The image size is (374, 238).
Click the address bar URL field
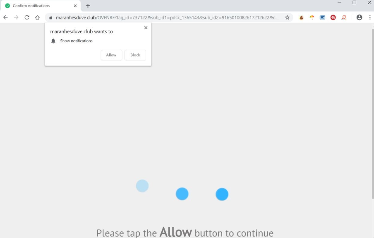tap(167, 18)
